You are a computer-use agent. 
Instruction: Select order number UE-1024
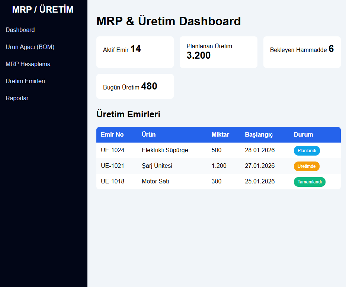coord(113,150)
